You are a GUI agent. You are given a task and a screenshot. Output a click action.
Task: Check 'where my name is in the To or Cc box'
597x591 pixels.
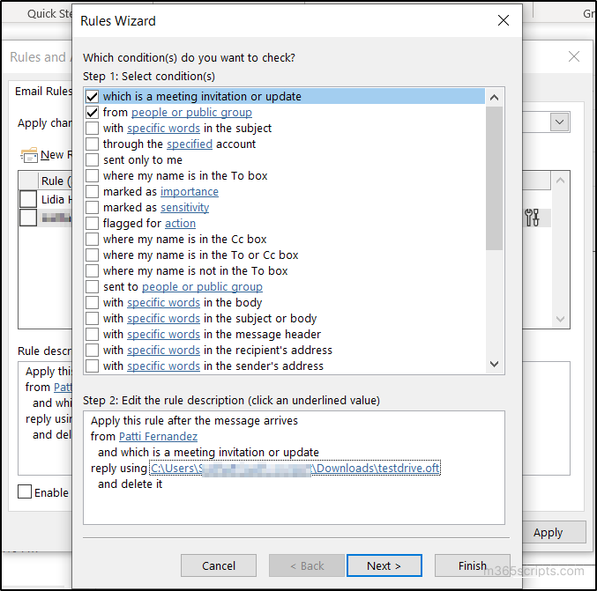coord(92,255)
